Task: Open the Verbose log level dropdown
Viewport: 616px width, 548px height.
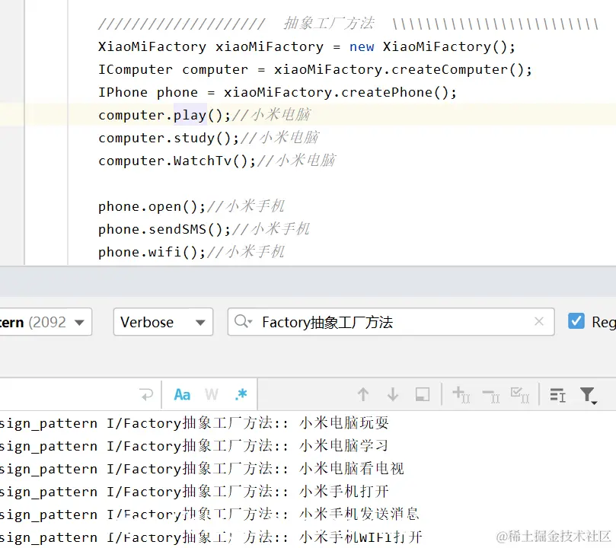Action: tap(163, 322)
